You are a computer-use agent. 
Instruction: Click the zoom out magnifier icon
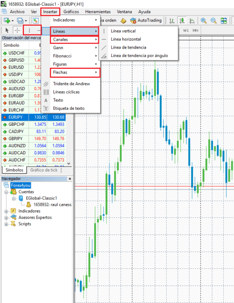click(x=213, y=21)
